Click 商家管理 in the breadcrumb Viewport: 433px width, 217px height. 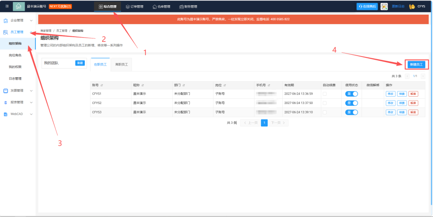point(46,31)
